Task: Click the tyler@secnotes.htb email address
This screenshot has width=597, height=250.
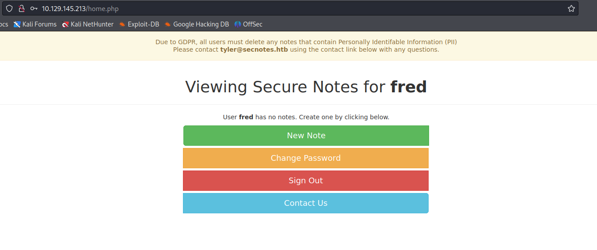Action: click(254, 49)
